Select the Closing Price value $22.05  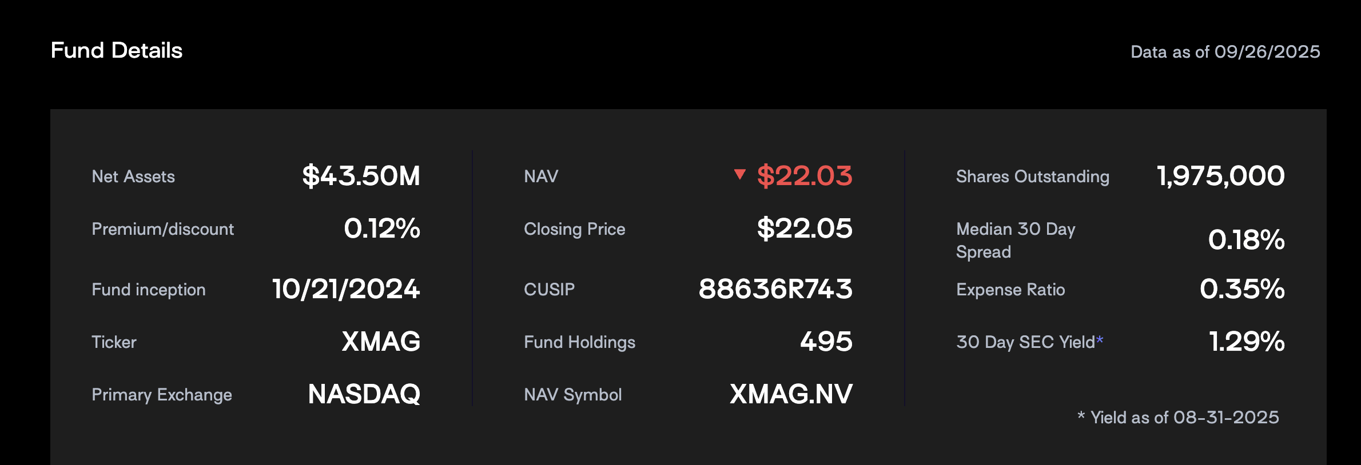point(805,229)
